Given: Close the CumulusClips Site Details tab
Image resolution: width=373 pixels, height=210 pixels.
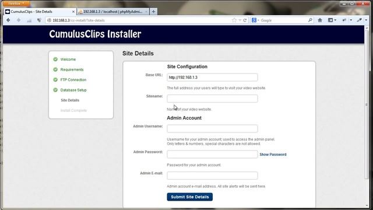Looking at the screenshot, I should coord(73,12).
